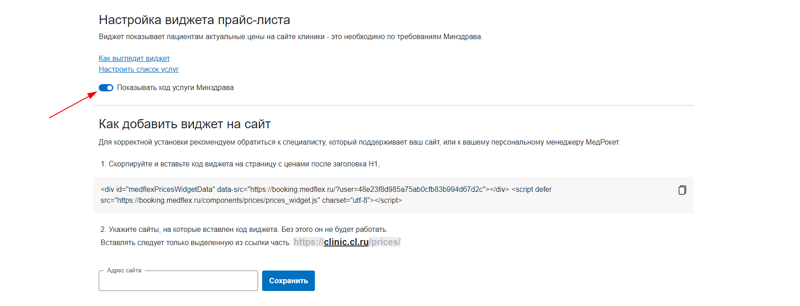Screen dimensions: 800x306
Task: Click the greyed https:// prefix in example URL
Action: (x=309, y=242)
